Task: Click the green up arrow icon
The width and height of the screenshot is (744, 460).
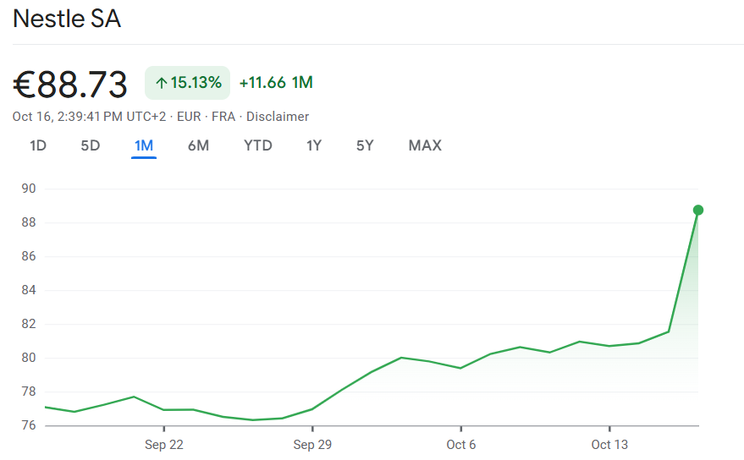Action: (161, 83)
